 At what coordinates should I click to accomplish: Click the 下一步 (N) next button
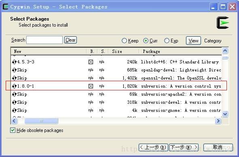[184, 147]
